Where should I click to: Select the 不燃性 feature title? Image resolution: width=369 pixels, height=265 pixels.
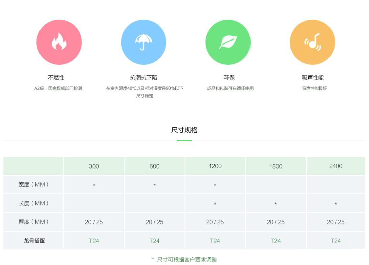[x=56, y=78]
